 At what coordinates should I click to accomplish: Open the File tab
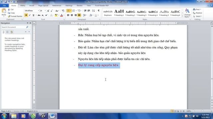point(4,6)
